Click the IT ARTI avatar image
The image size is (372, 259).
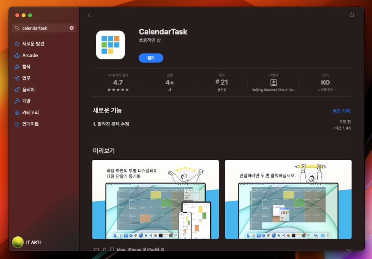[x=18, y=242]
